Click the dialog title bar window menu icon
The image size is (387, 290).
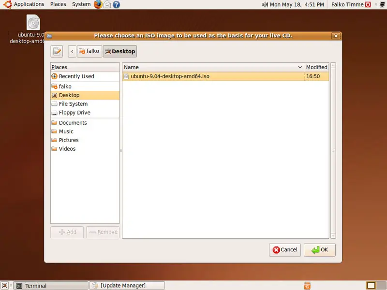click(49, 36)
